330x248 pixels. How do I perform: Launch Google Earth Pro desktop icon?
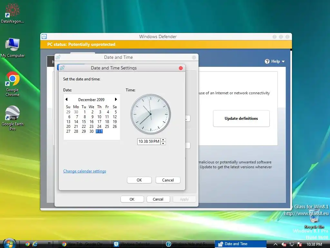[13, 118]
